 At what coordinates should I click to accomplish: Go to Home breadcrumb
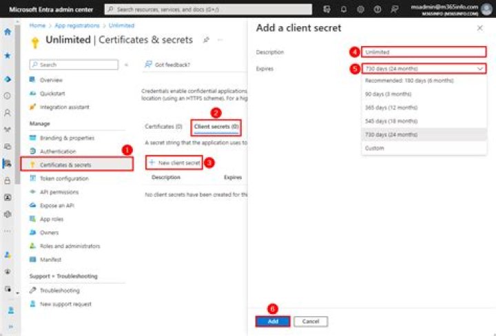tap(37, 25)
